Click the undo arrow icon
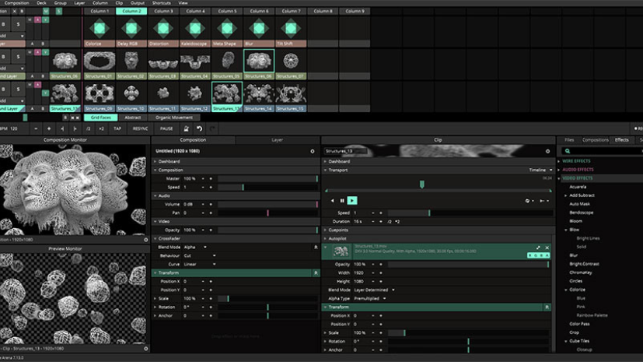643x362 pixels. tap(200, 128)
